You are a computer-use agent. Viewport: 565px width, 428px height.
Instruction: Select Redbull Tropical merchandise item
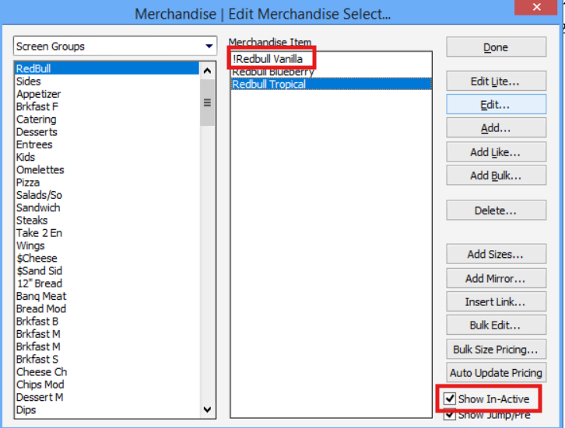tap(332, 84)
